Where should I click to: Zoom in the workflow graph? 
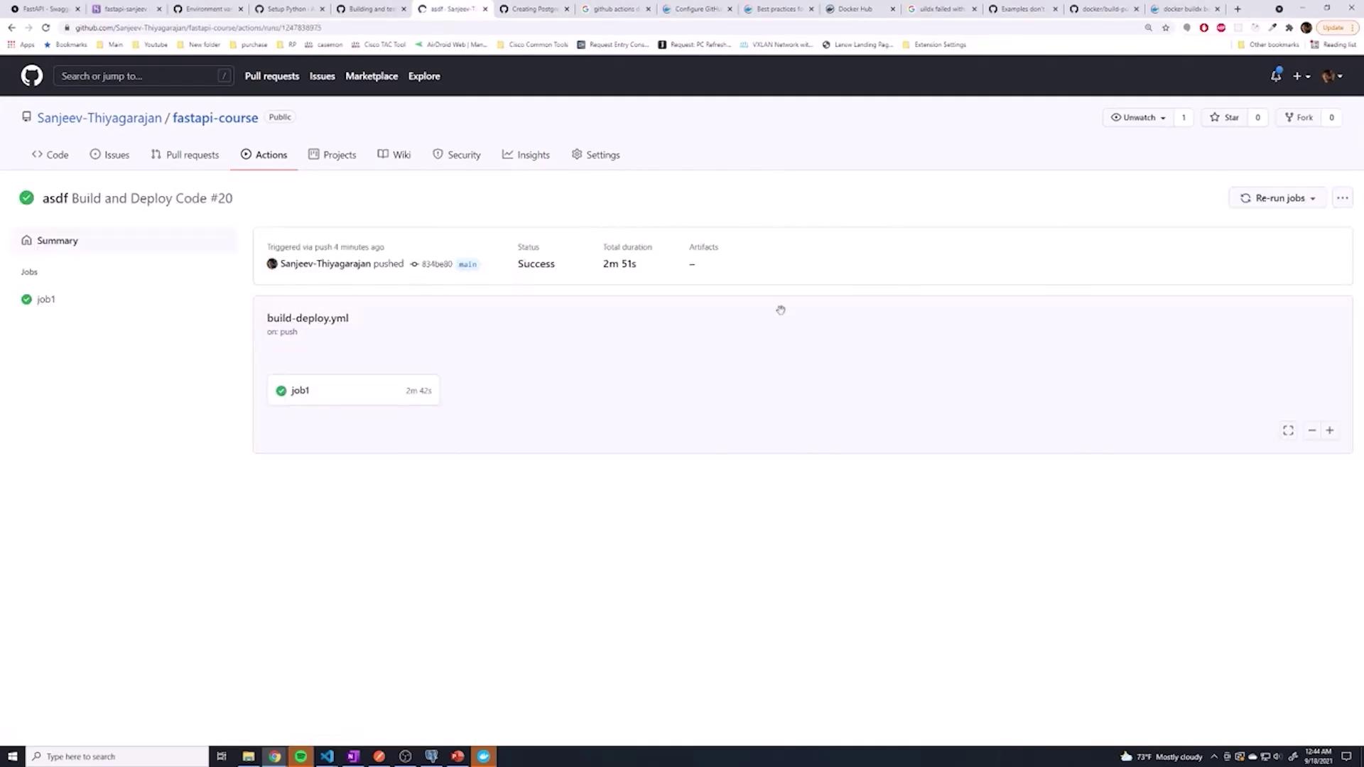(x=1329, y=430)
